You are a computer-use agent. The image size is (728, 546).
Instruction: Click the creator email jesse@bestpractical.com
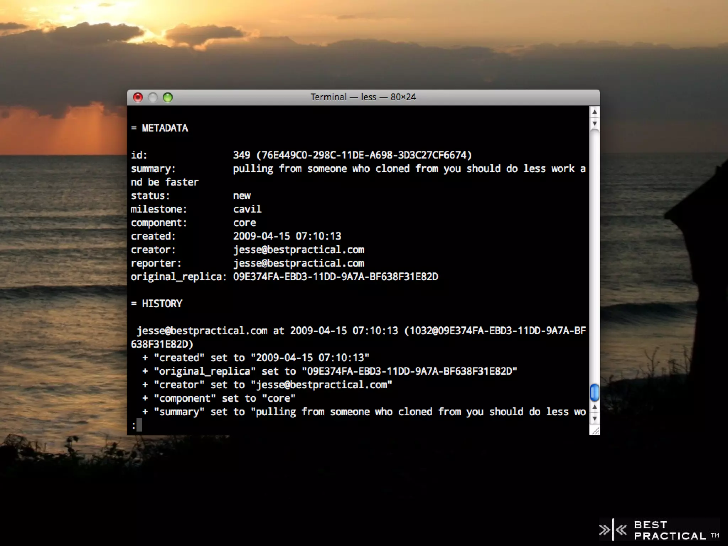299,250
